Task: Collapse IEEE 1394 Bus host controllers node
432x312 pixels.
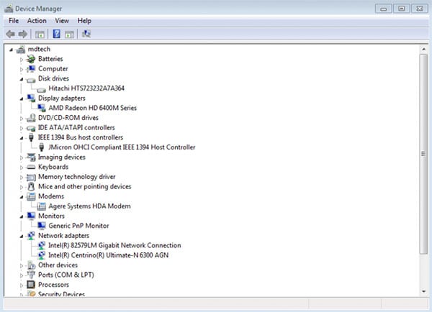Action: tap(22, 138)
